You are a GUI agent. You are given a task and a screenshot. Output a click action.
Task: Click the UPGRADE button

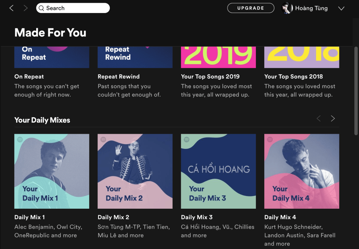[251, 8]
